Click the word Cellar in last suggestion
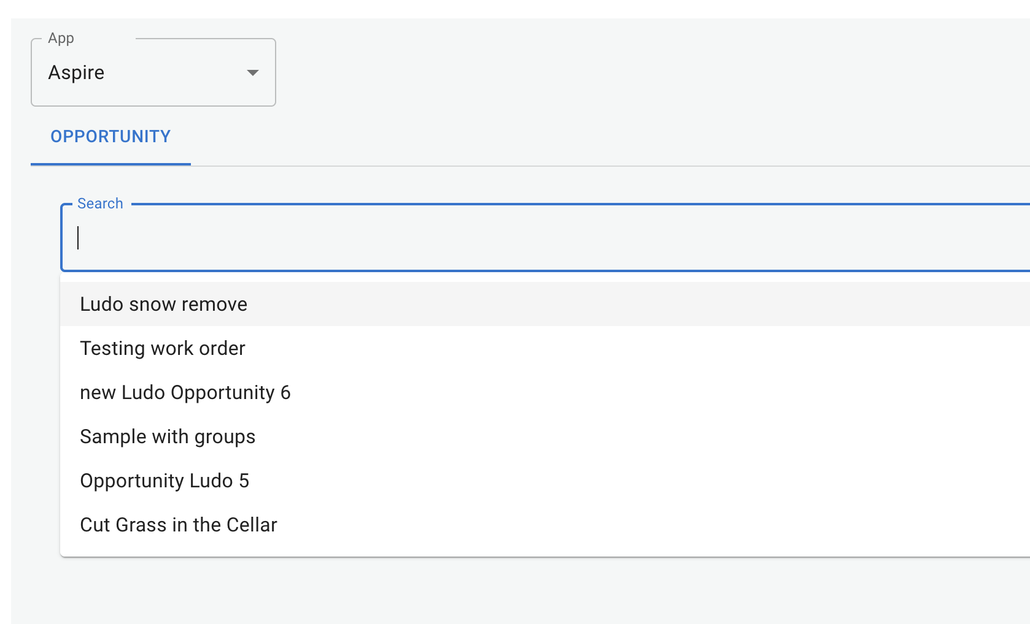The width and height of the screenshot is (1030, 624). coord(252,525)
